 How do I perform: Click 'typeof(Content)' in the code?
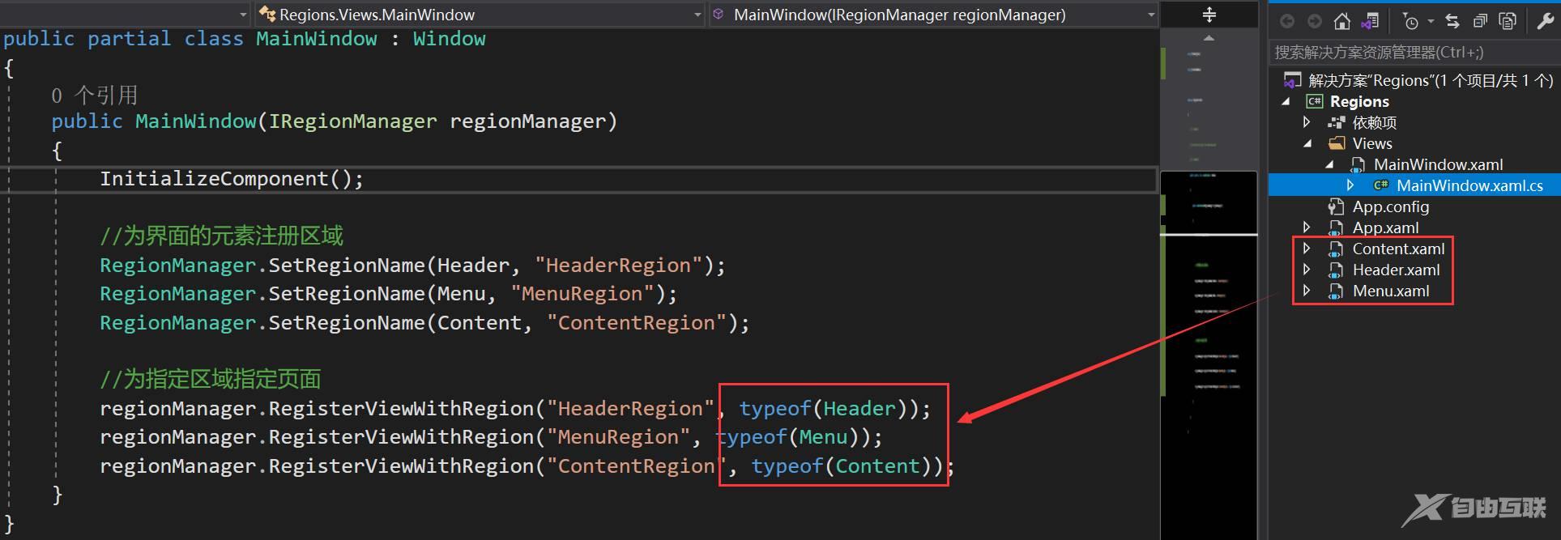[x=841, y=466]
